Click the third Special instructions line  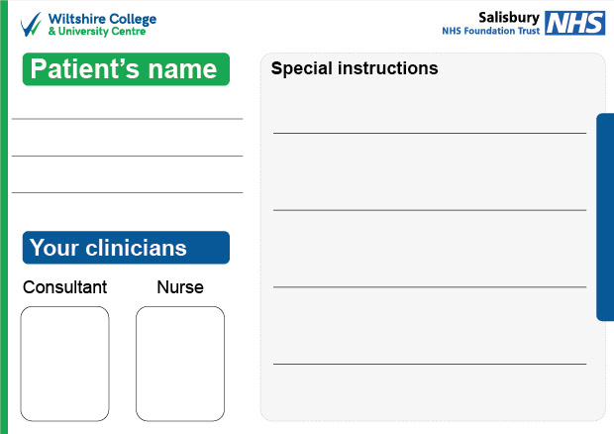tap(430, 287)
